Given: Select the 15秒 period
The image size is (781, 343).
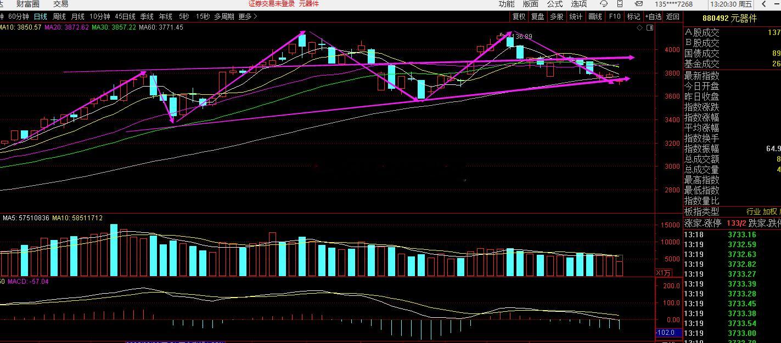Looking at the screenshot, I should click(x=203, y=16).
